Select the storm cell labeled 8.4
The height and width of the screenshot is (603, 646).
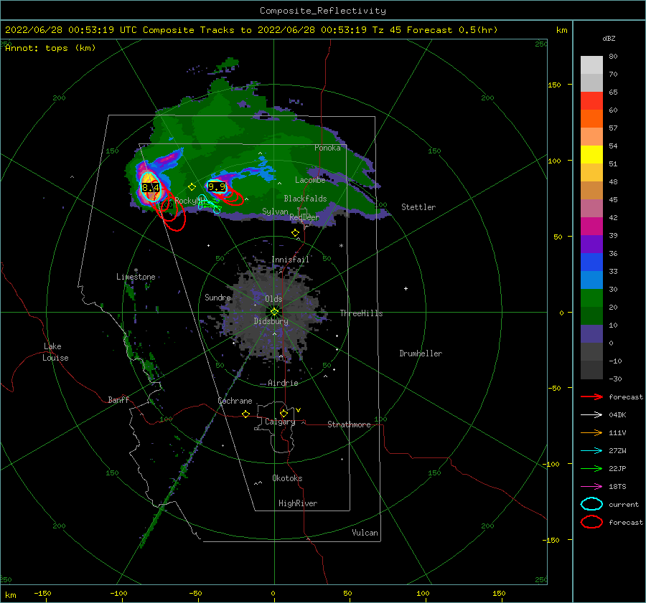(150, 188)
